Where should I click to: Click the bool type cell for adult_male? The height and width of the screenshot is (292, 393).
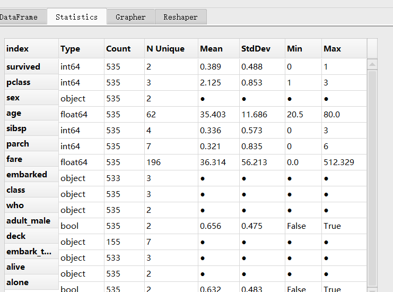pos(82,226)
